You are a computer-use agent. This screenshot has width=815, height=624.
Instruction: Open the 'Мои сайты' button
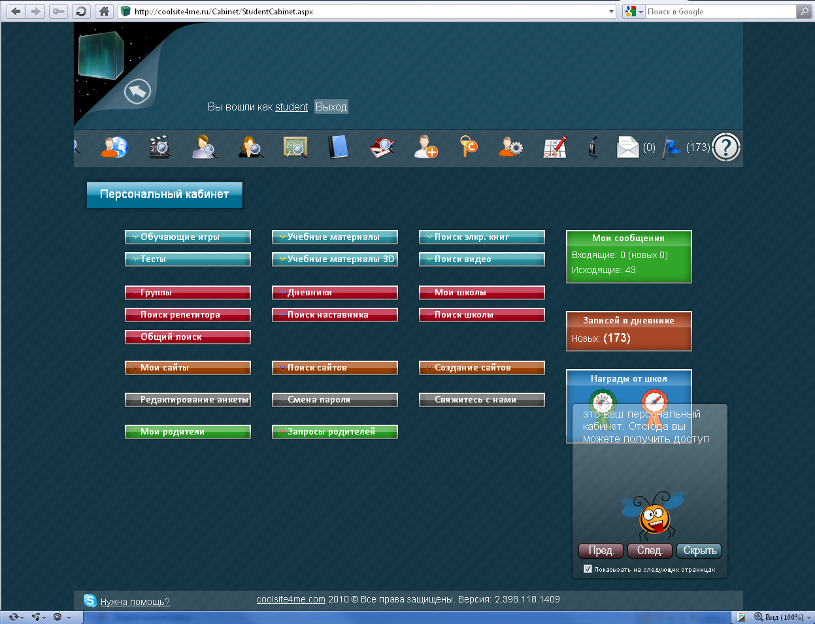click(188, 368)
